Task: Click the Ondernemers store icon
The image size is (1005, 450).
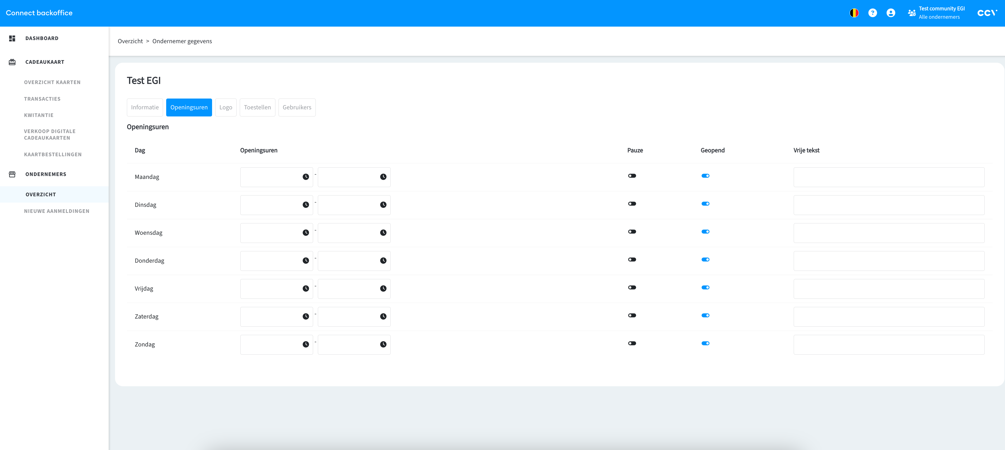Action: [12, 174]
